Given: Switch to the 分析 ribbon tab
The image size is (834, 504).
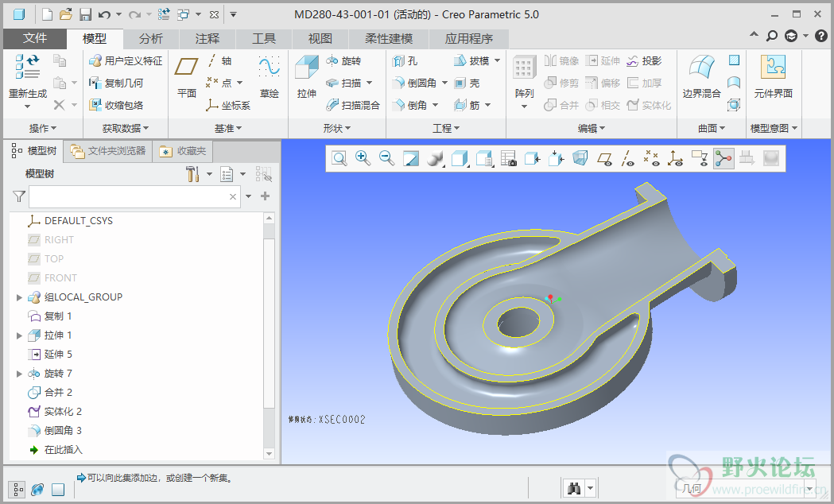Looking at the screenshot, I should [151, 38].
